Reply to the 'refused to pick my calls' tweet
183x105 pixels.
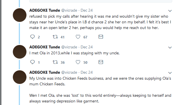point(32,37)
